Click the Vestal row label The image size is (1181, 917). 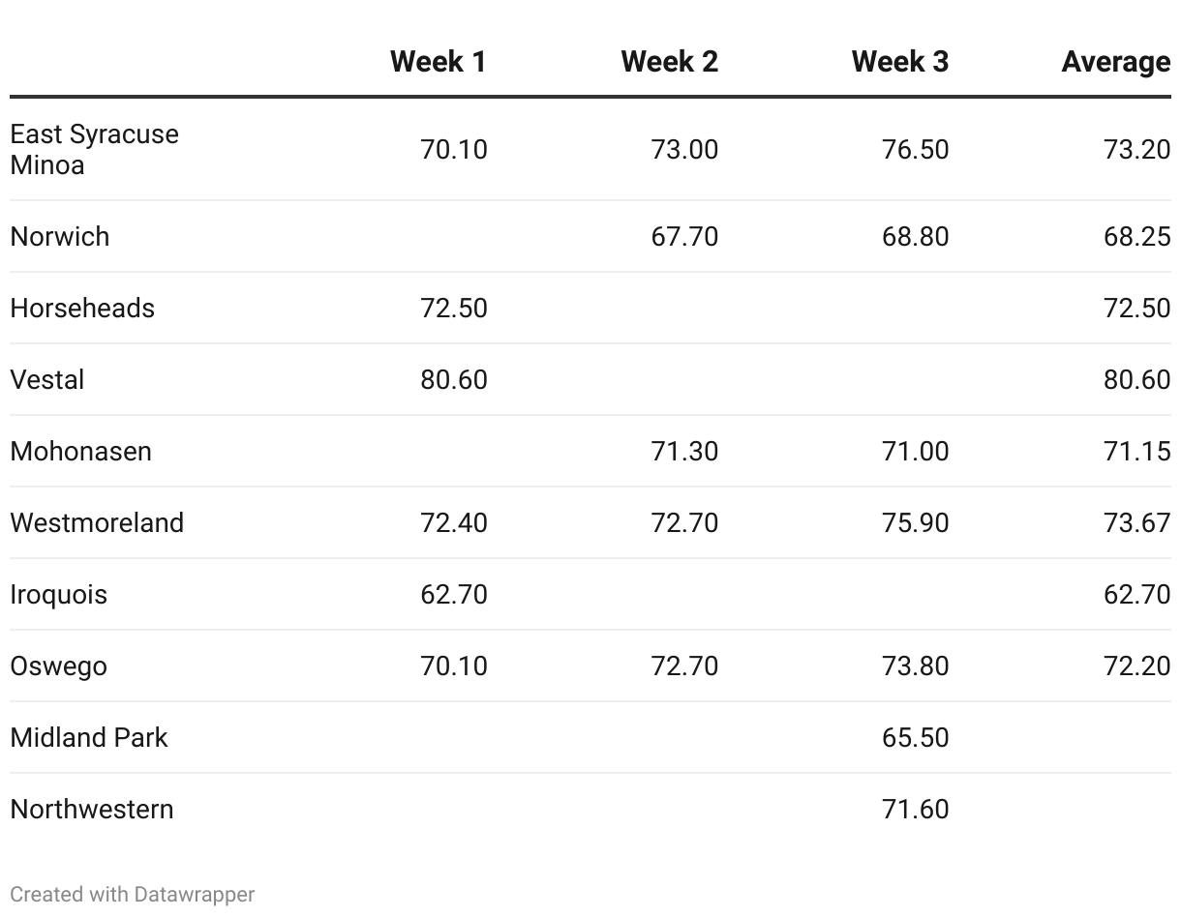pyautogui.click(x=47, y=380)
